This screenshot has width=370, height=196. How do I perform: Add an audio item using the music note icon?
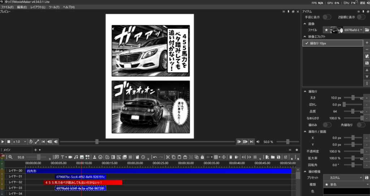click(x=76, y=157)
